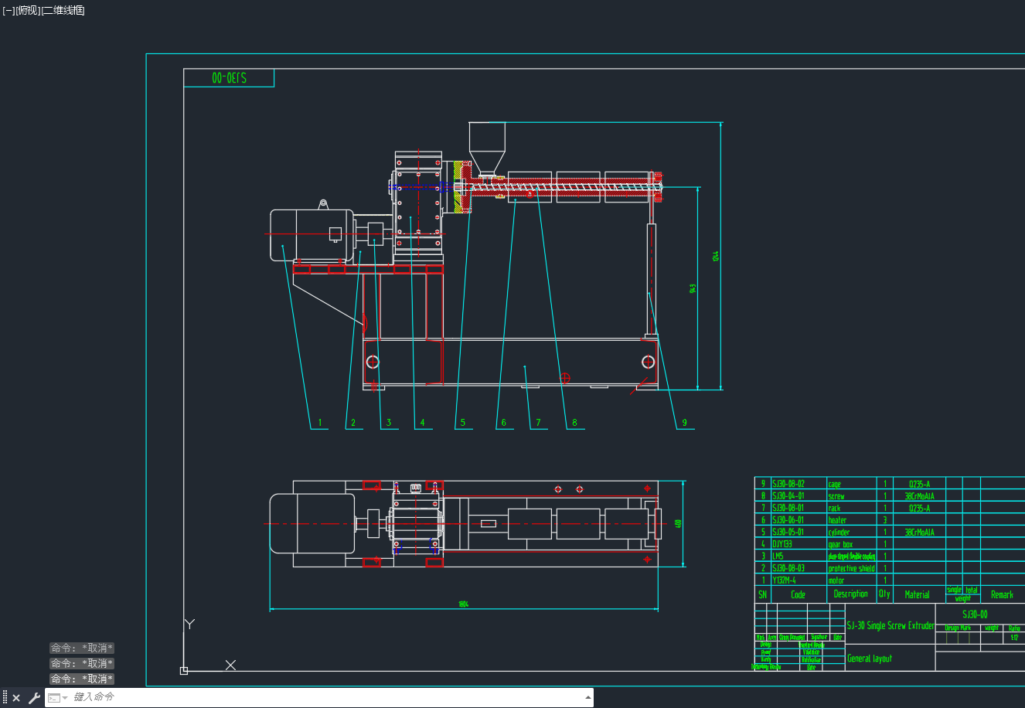
Task: Click the "Description" column header text
Action: (x=851, y=594)
